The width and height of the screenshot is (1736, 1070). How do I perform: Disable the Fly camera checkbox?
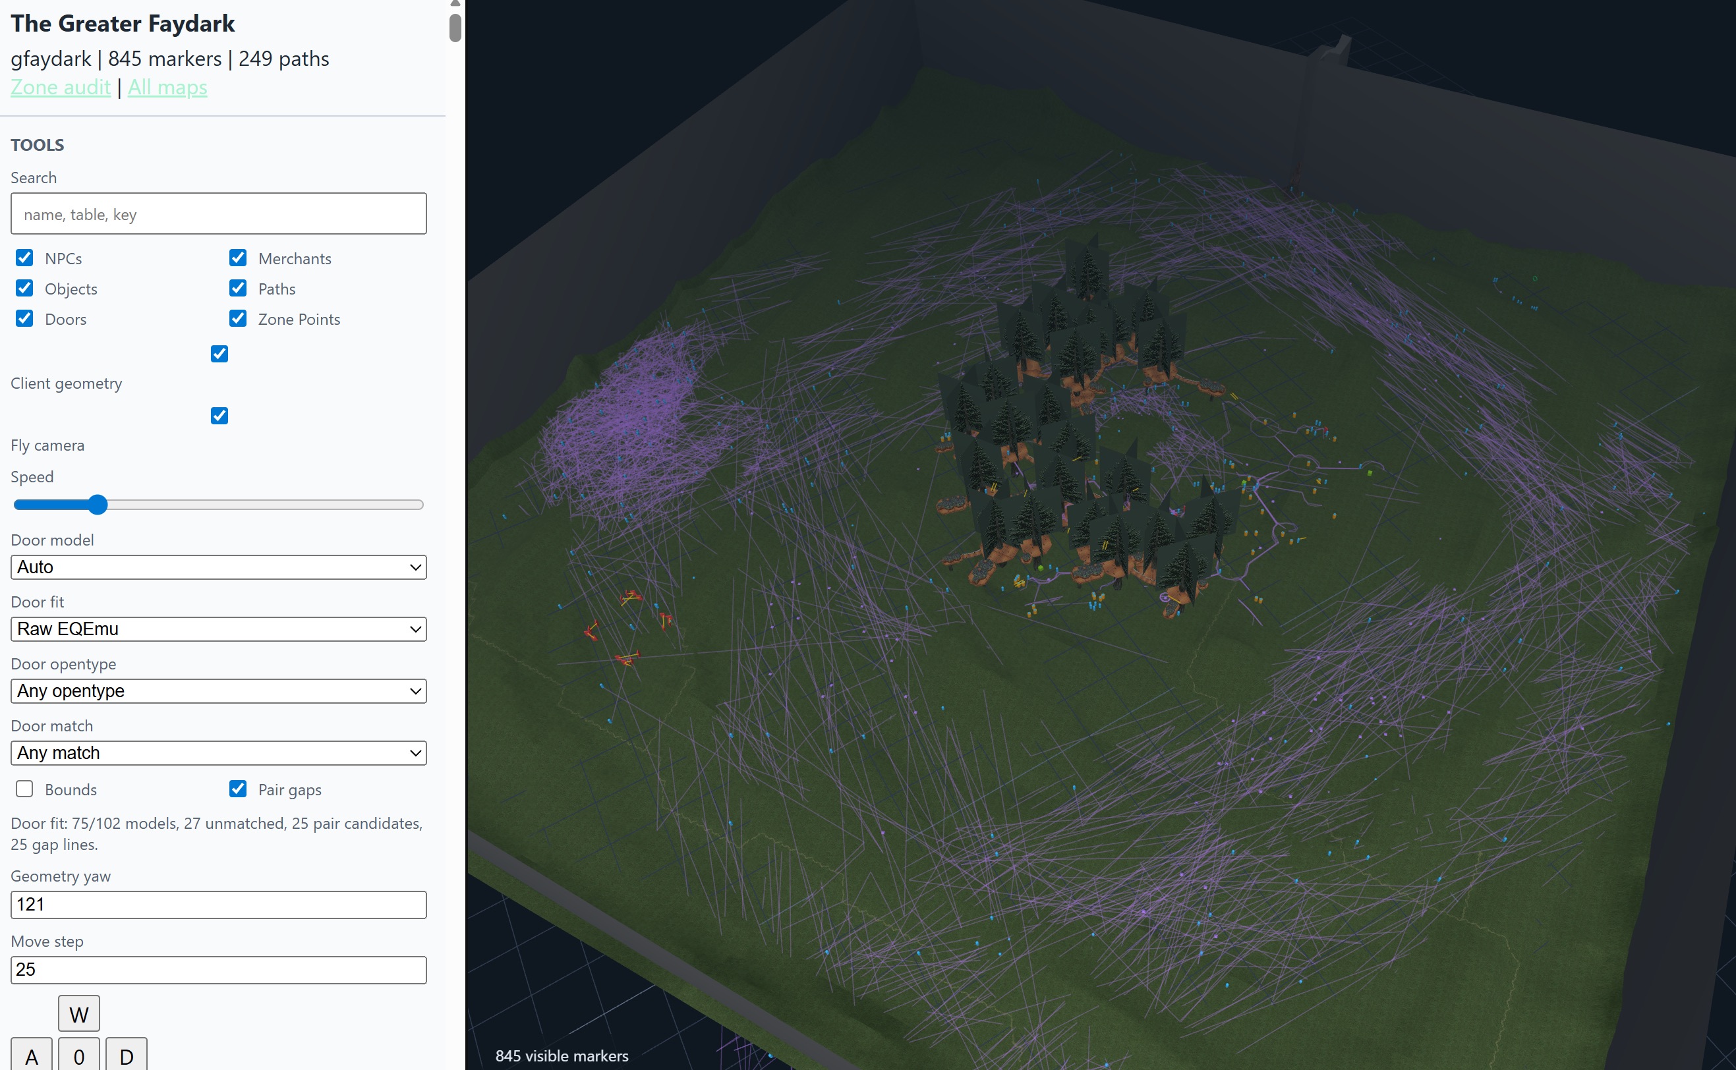[x=219, y=416]
